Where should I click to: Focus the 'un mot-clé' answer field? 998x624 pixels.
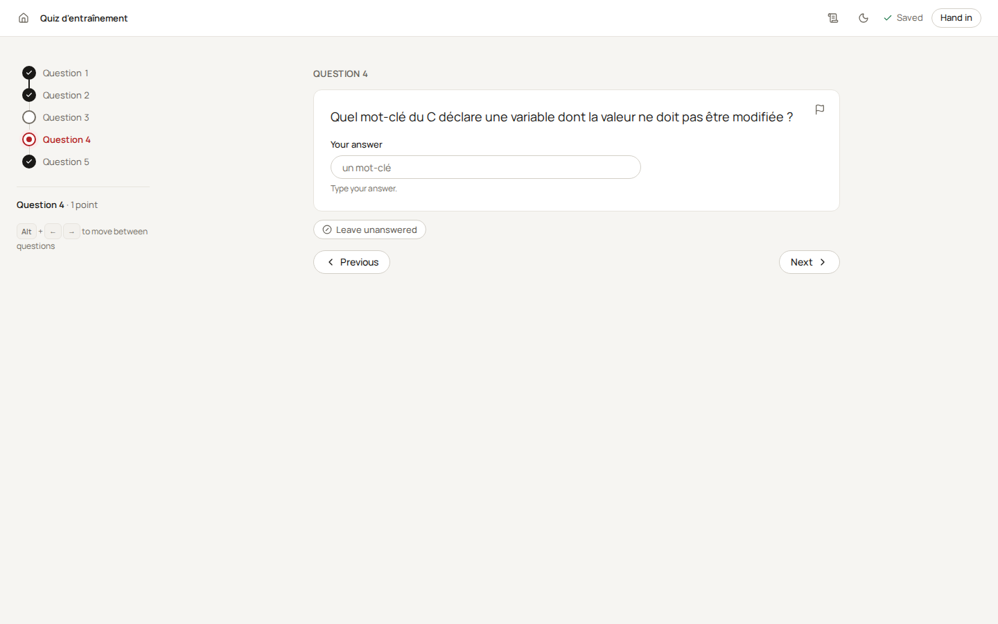point(485,167)
